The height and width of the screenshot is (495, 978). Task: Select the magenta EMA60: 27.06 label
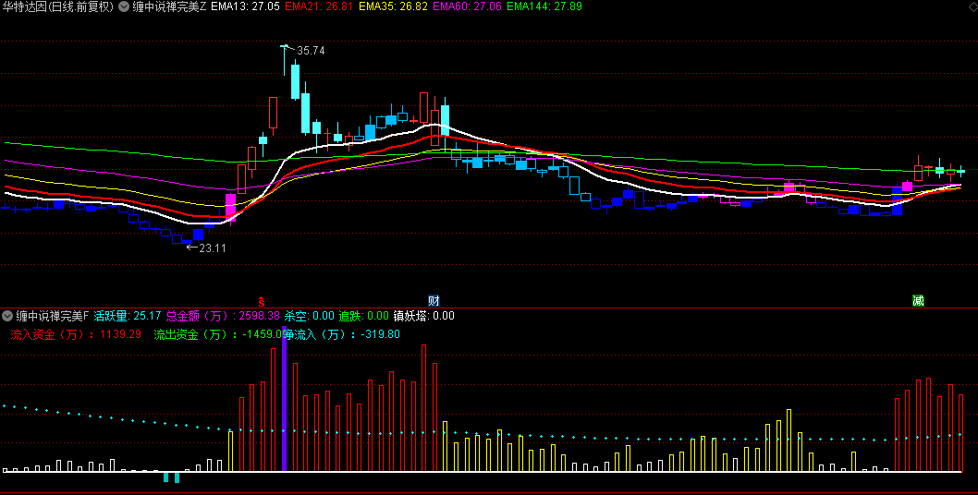pyautogui.click(x=467, y=6)
